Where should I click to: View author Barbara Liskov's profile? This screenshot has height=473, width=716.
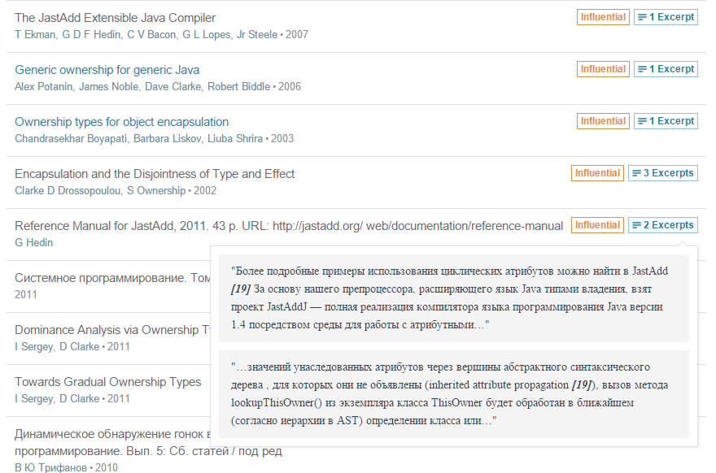tap(159, 139)
